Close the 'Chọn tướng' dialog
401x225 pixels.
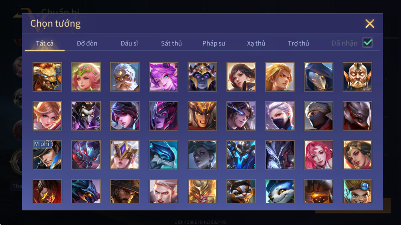[370, 24]
